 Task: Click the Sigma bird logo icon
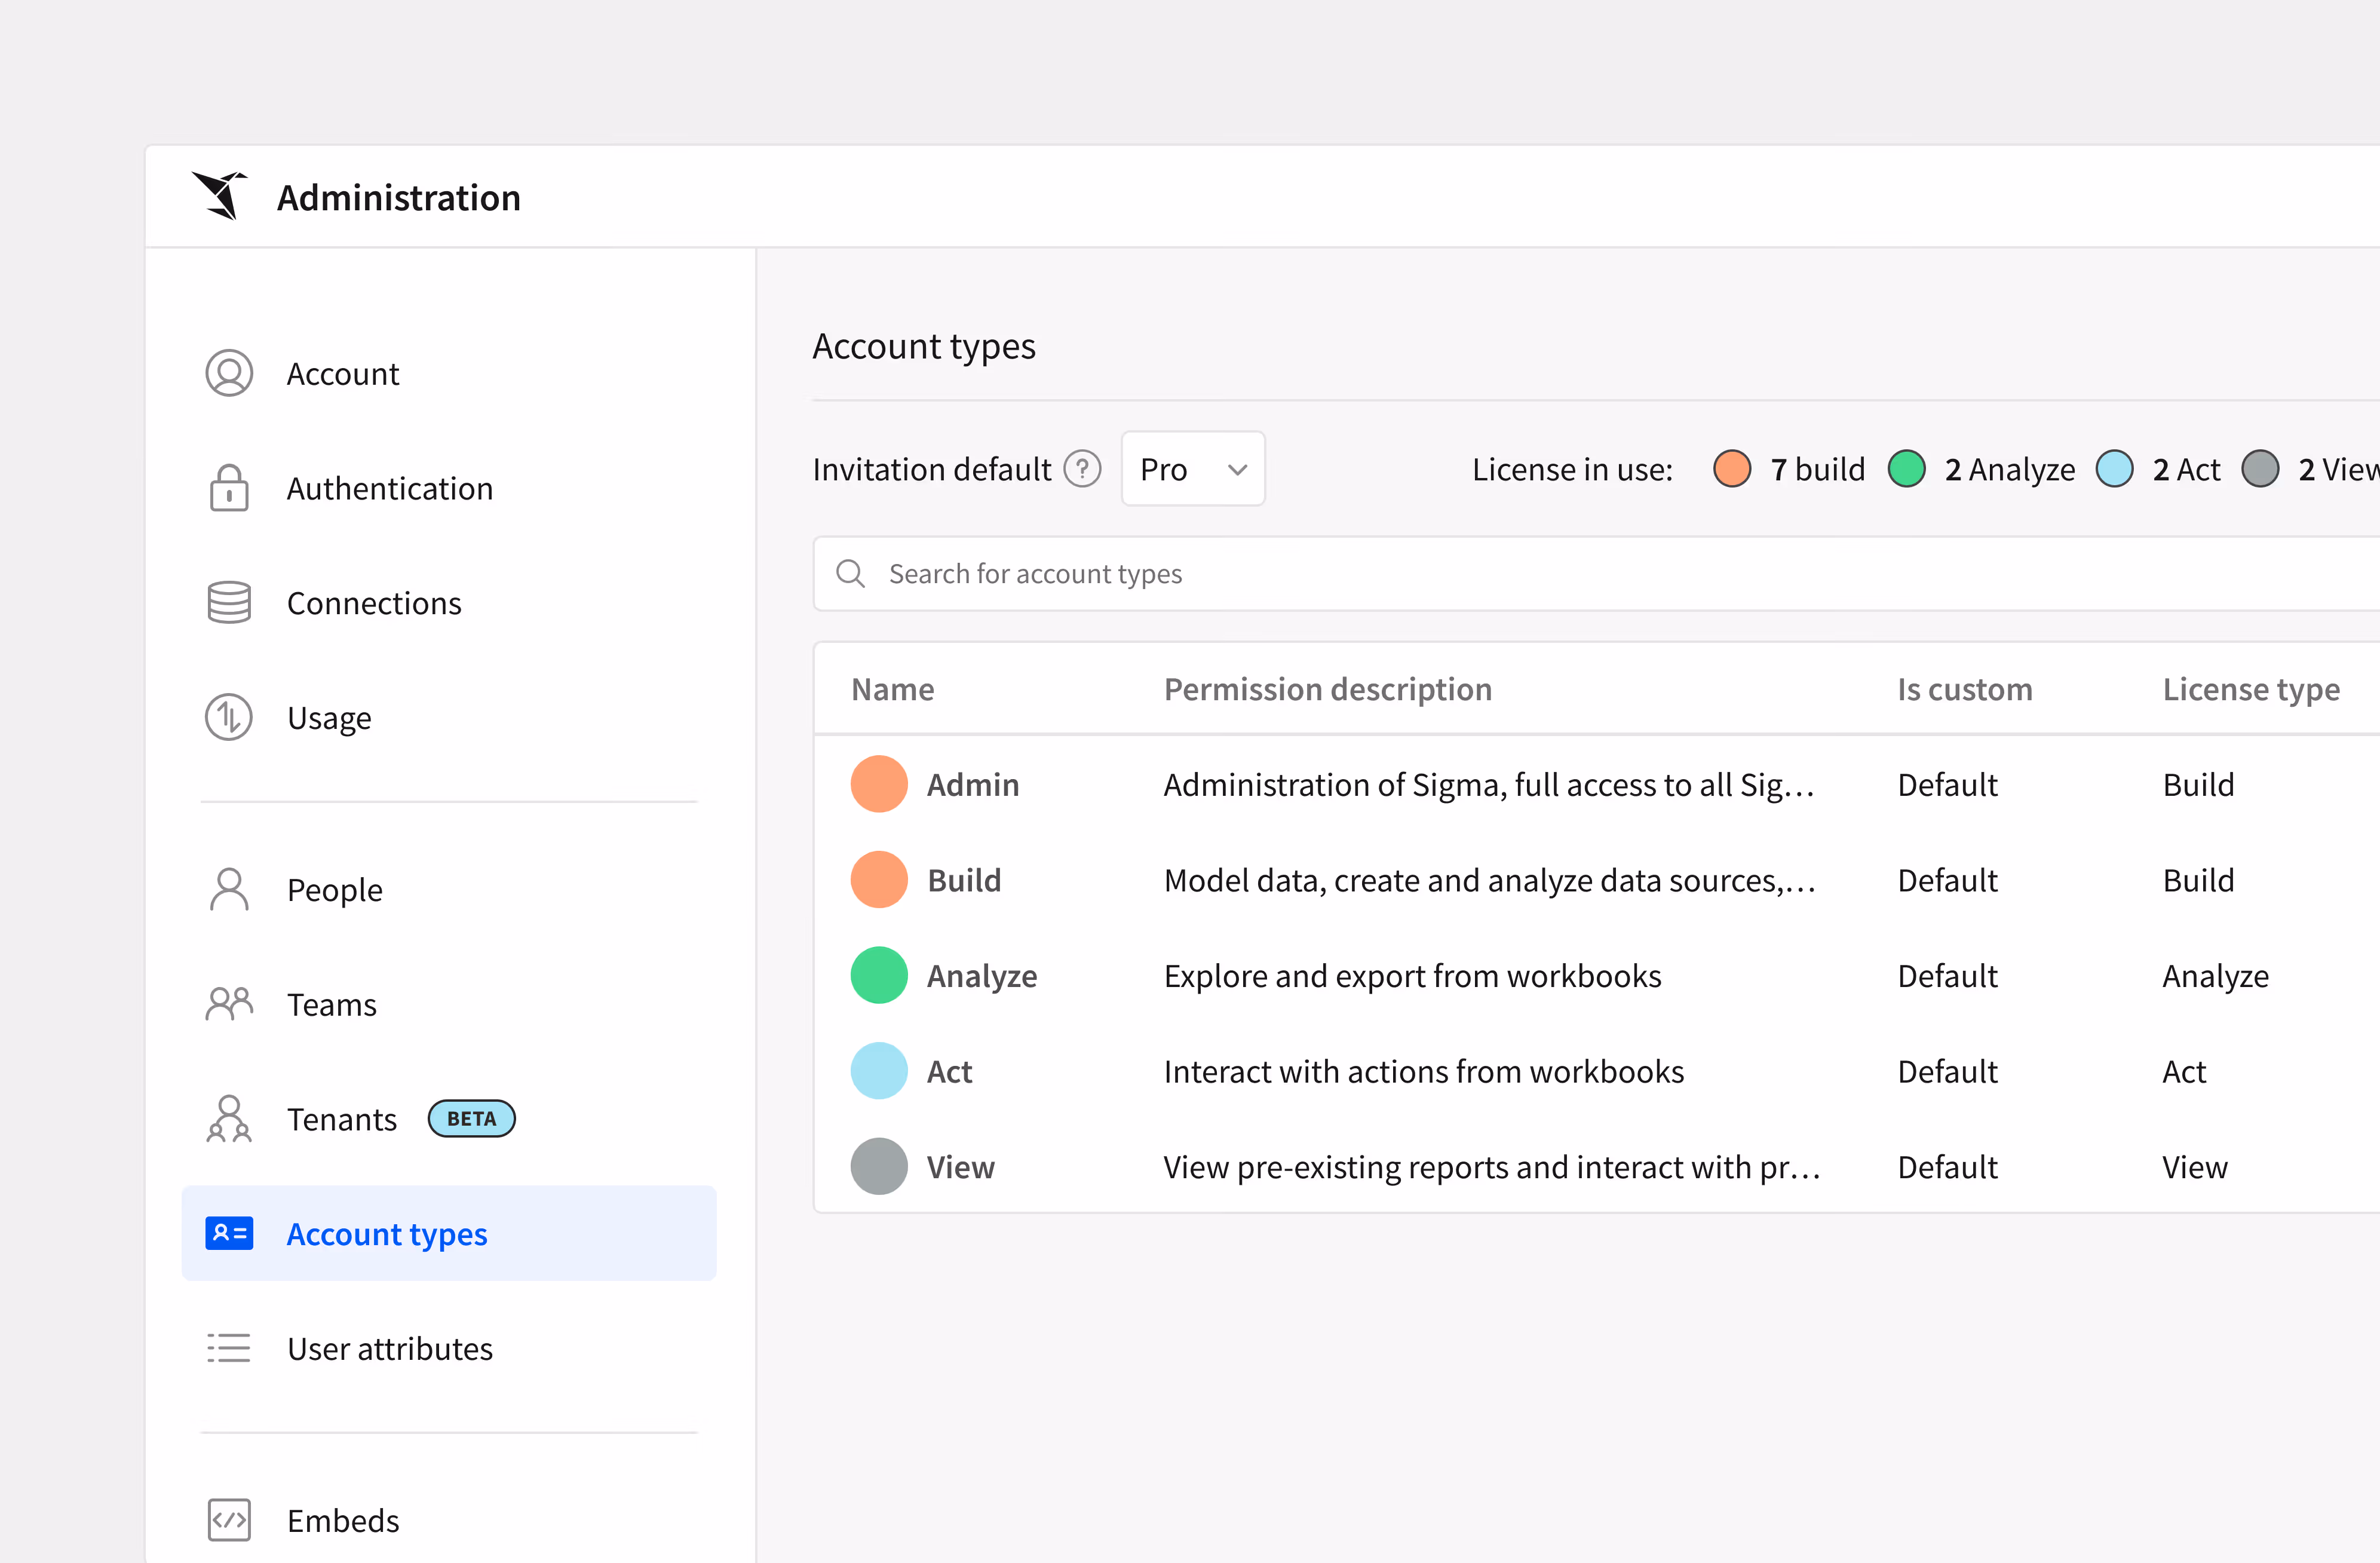click(x=220, y=195)
